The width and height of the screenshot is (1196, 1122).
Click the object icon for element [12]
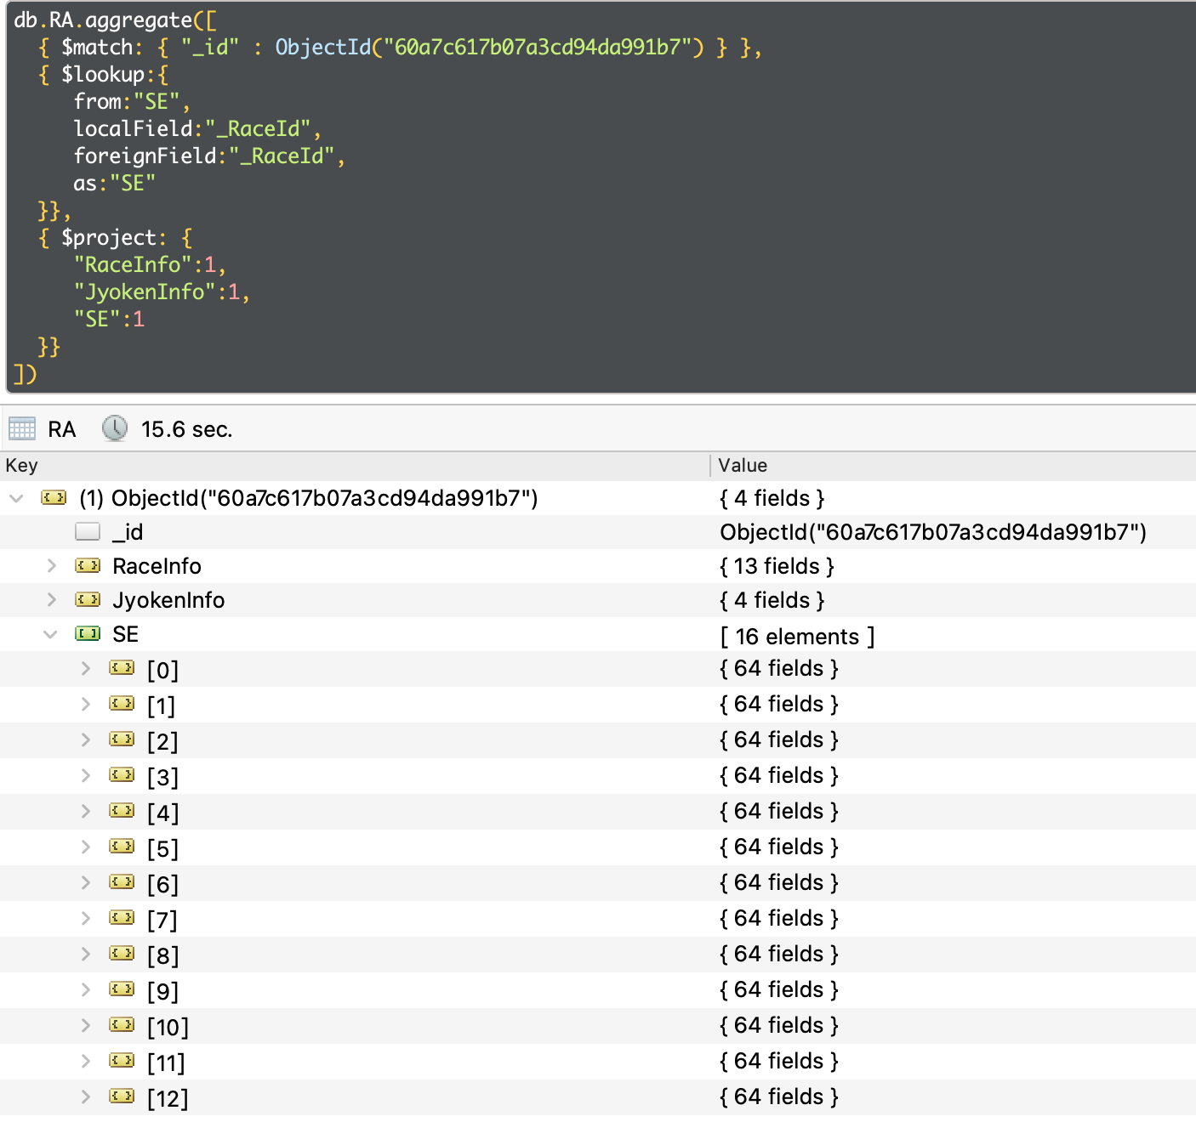[122, 1096]
